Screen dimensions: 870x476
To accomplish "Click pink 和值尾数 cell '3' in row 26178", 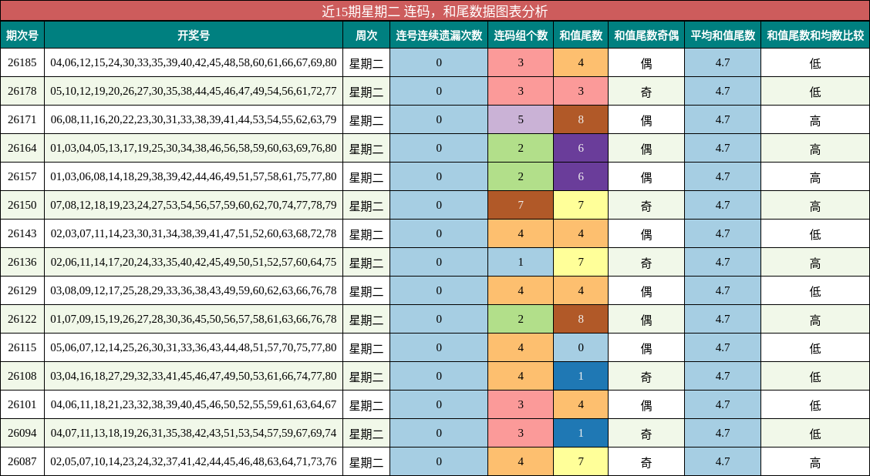I will (581, 91).
